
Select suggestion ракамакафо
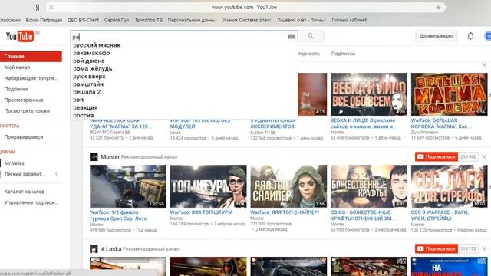point(91,53)
